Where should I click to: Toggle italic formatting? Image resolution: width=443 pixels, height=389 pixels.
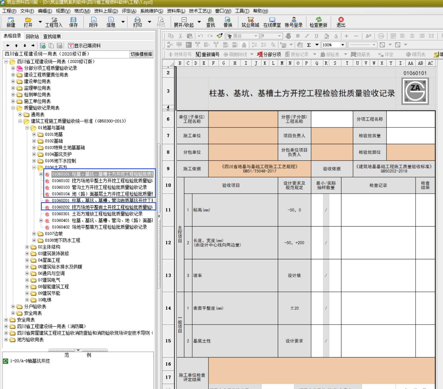tap(307, 36)
